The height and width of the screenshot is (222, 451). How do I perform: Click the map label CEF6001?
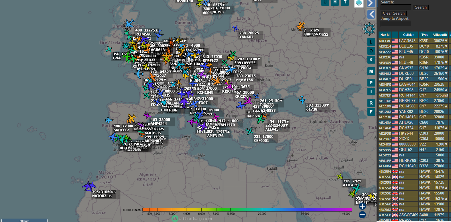click(x=261, y=141)
